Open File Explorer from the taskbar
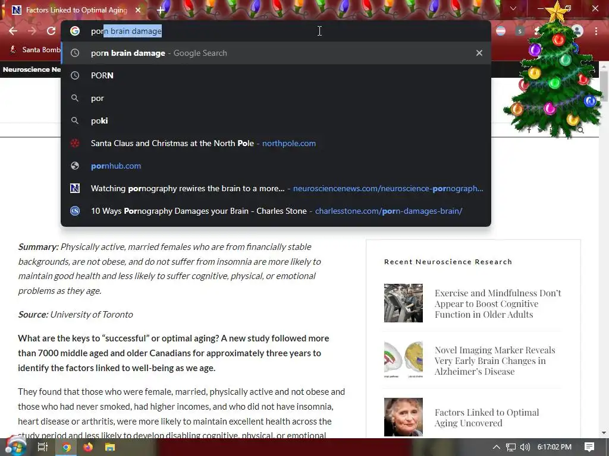 (110, 448)
